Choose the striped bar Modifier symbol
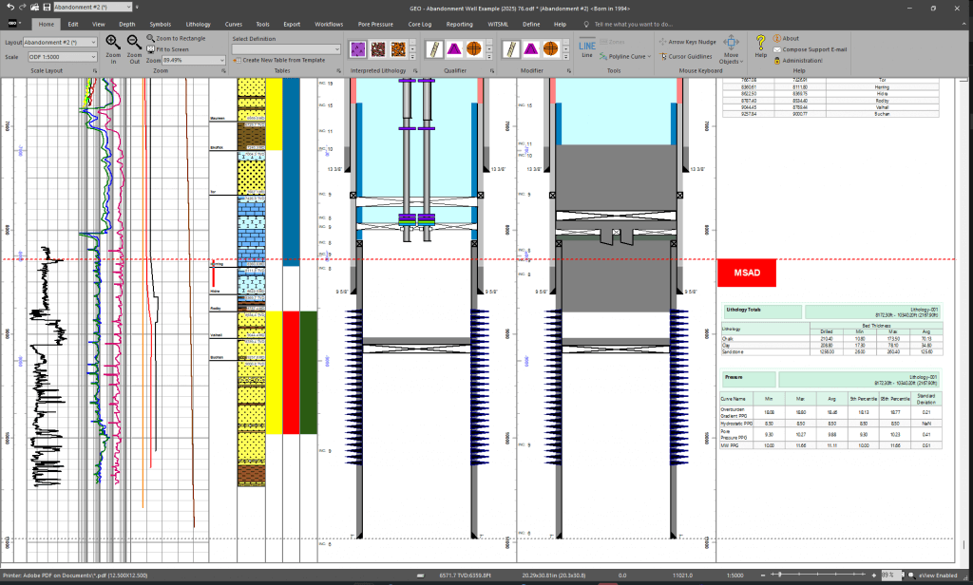Screen dimensions: 973x585 [510, 49]
